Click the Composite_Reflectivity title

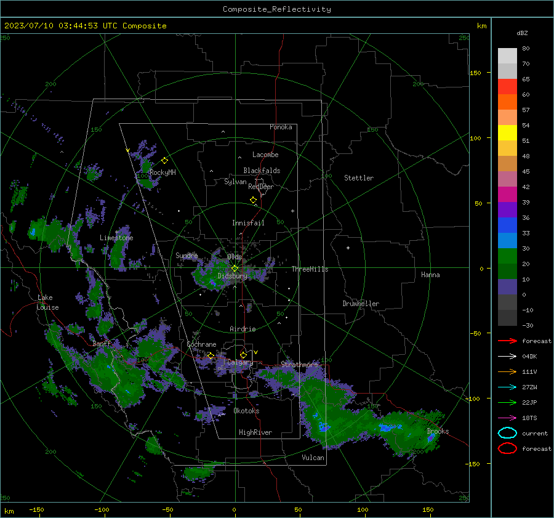[276, 9]
